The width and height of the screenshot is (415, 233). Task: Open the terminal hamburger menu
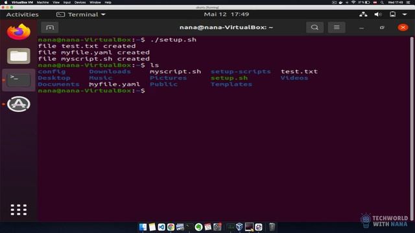pyautogui.click(x=337, y=27)
